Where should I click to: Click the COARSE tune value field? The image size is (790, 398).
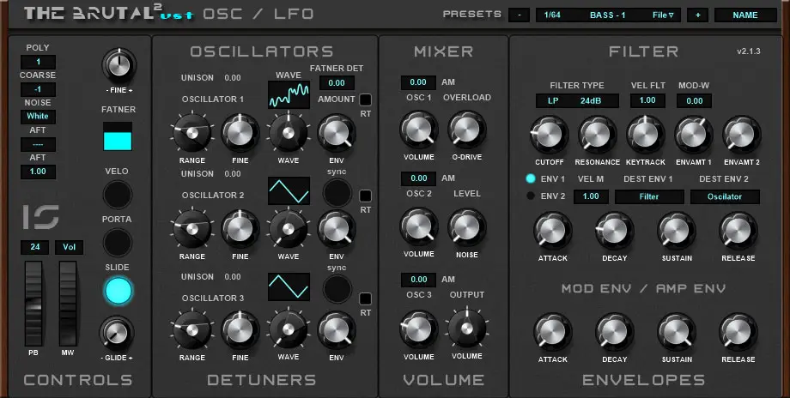(38, 89)
